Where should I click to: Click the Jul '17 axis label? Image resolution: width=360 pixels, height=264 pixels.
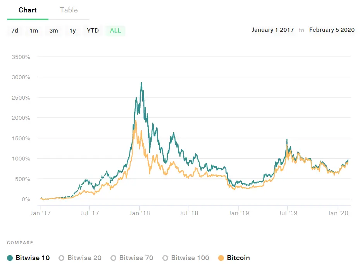pyautogui.click(x=90, y=213)
